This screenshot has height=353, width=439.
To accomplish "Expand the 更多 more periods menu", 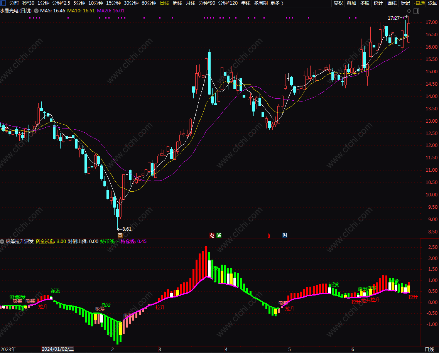I will [x=277, y=3].
